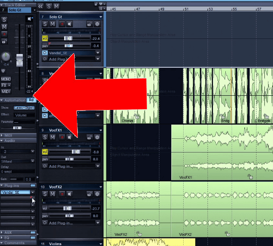Click the VocFX1 volume slider handle

tap(76, 152)
